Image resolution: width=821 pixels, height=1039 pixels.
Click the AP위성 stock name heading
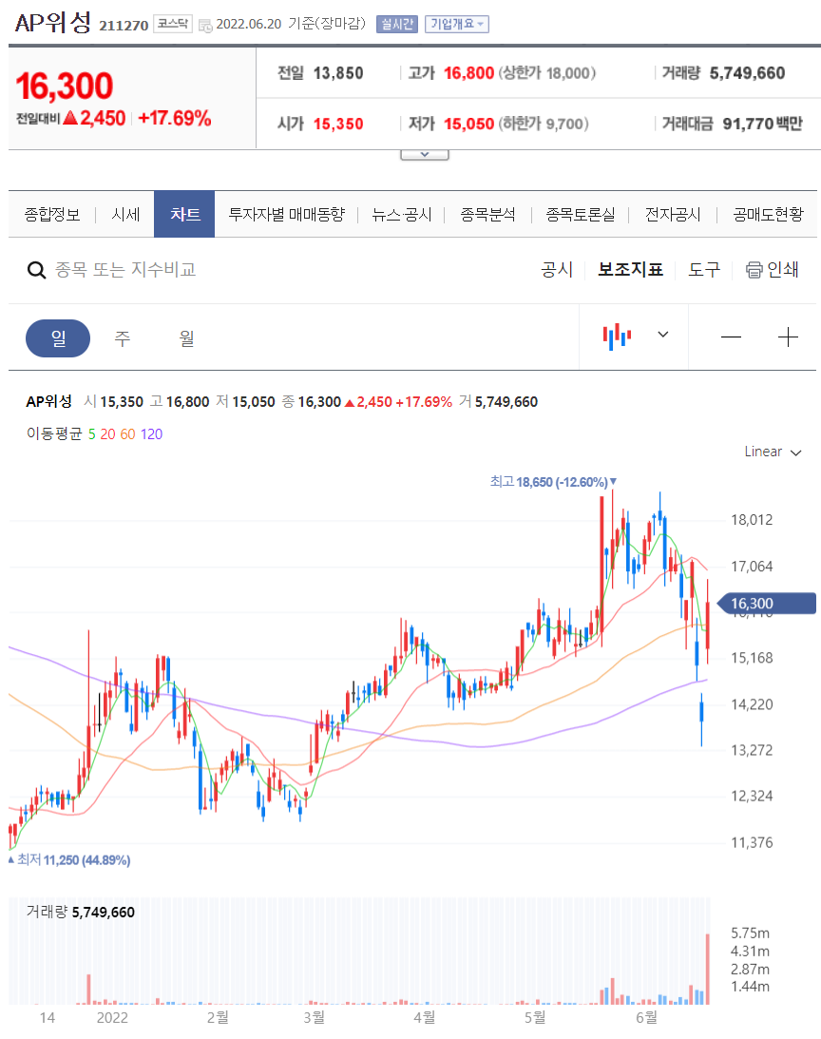[x=53, y=23]
